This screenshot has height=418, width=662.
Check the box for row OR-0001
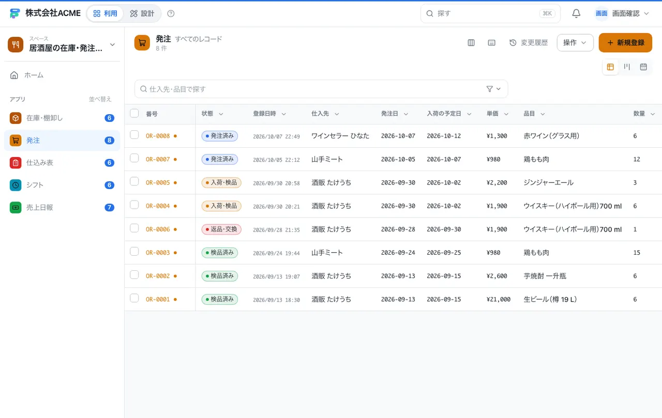point(134,298)
